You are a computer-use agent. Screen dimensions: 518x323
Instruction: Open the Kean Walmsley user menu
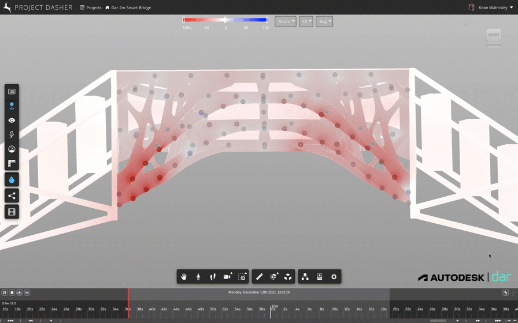coord(490,7)
